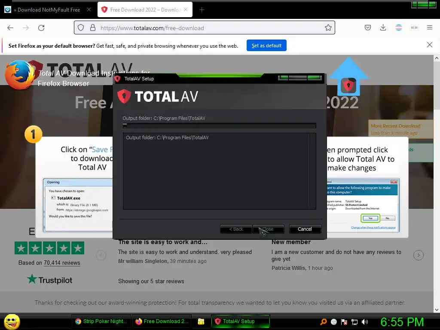Click the page vertical scrollbar down arrow

[437, 309]
